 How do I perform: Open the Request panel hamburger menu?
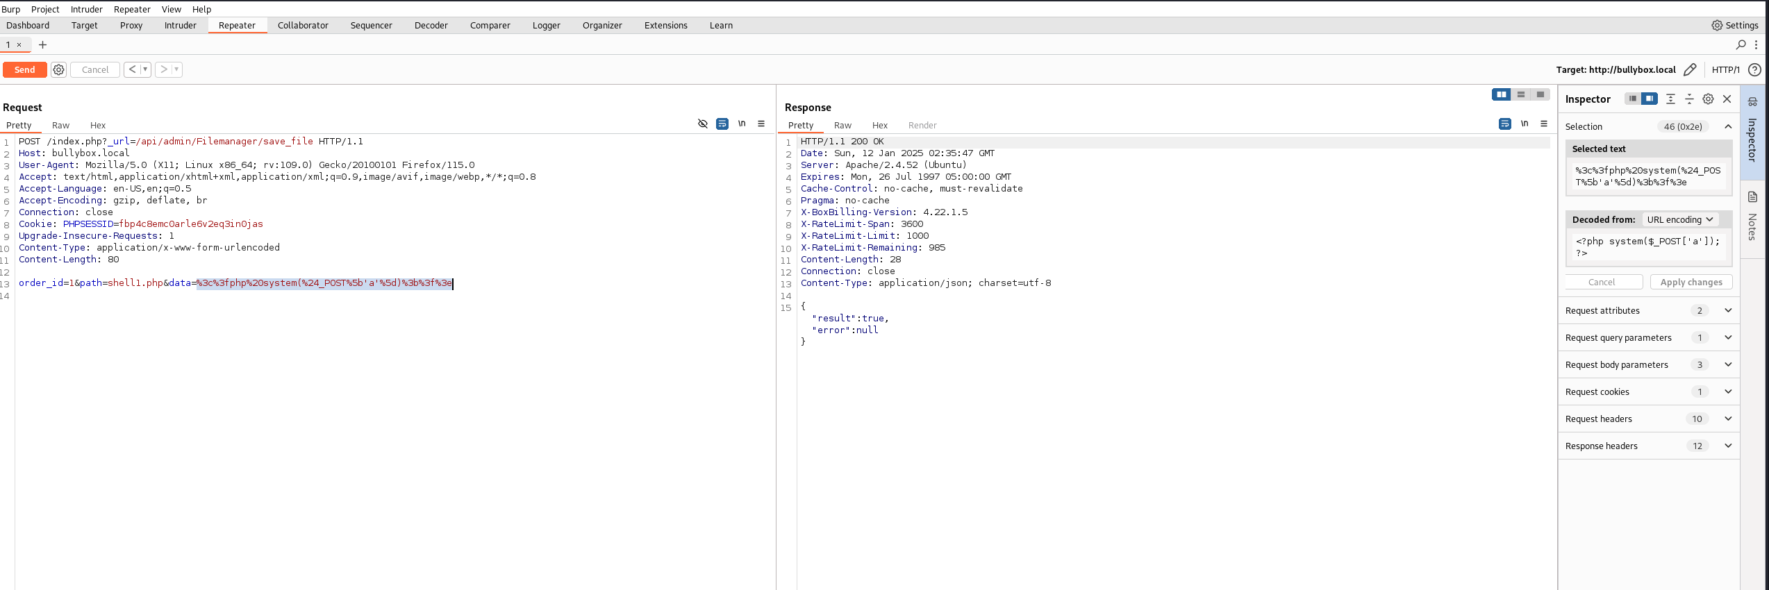[x=761, y=124]
